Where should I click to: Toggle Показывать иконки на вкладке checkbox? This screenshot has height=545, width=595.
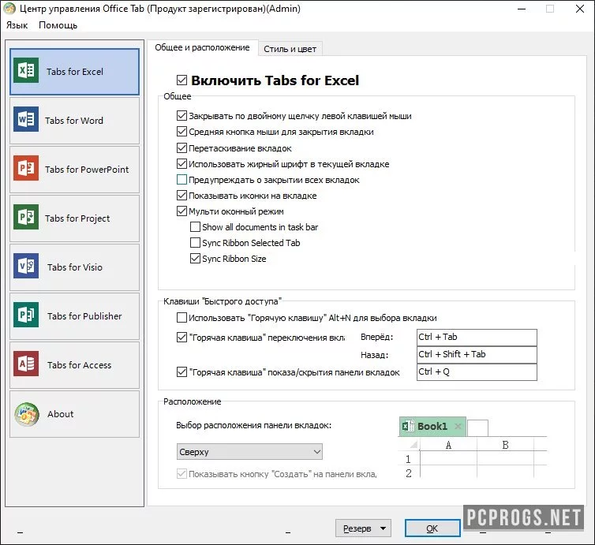pos(181,196)
